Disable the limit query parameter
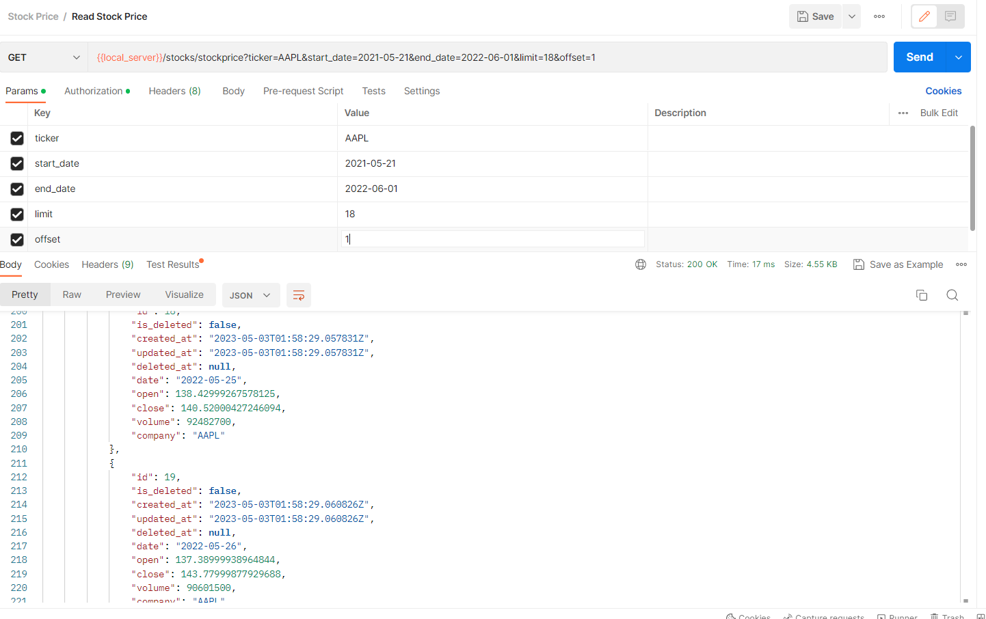Image resolution: width=986 pixels, height=619 pixels. (16, 214)
